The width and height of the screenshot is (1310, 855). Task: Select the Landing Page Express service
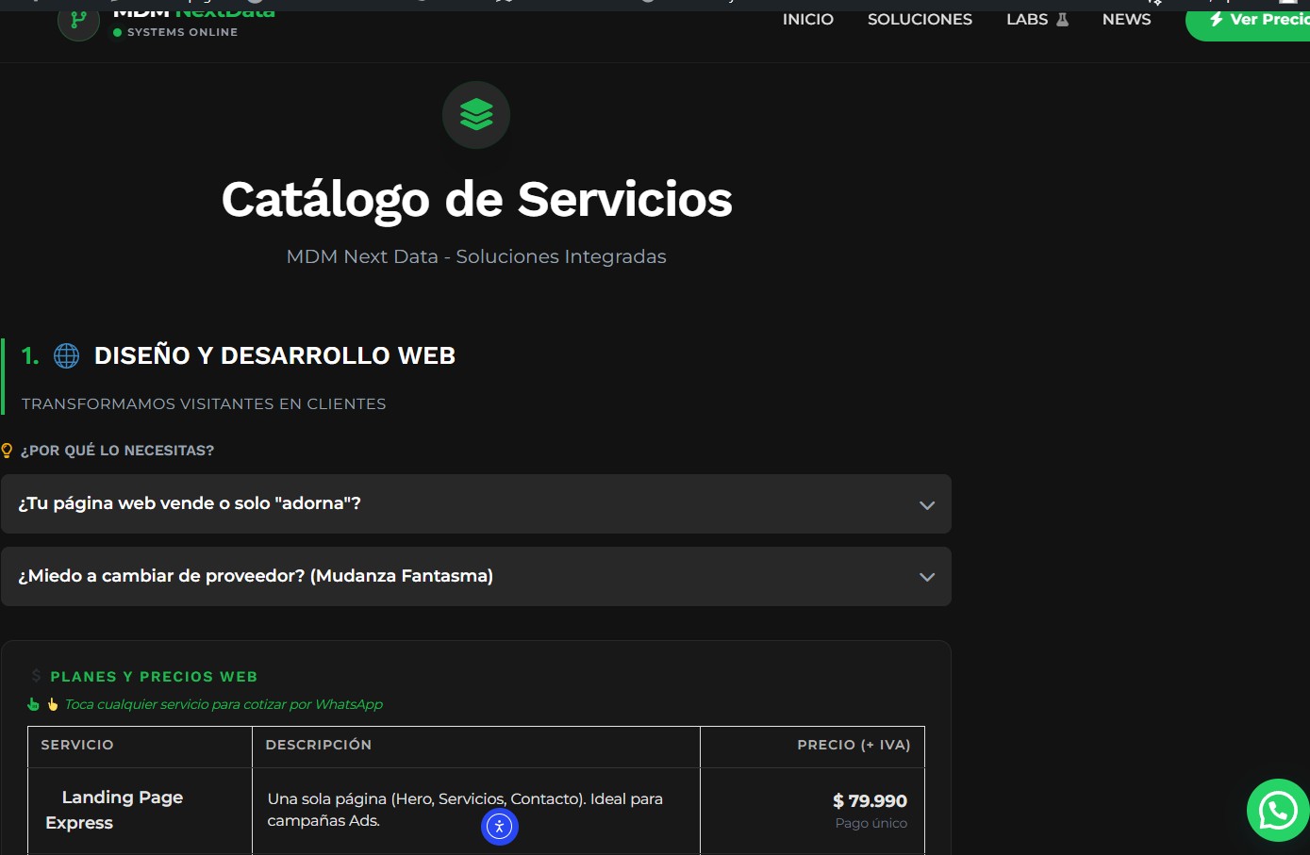[114, 810]
